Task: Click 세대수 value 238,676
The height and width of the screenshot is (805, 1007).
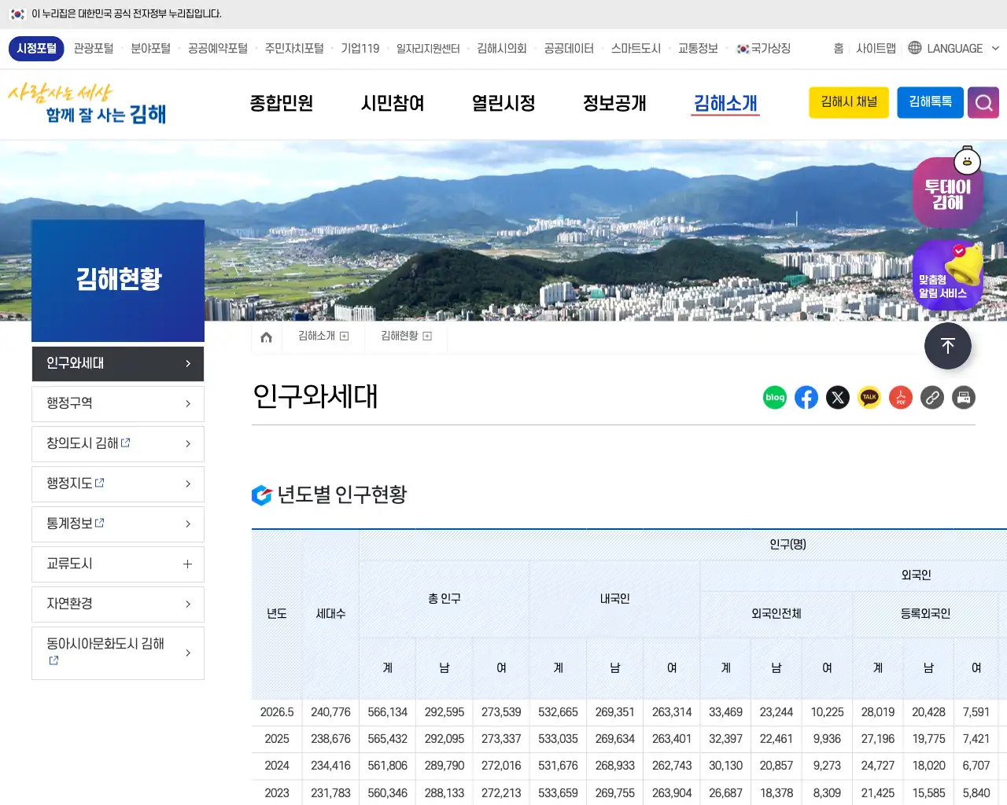Action: pos(330,739)
